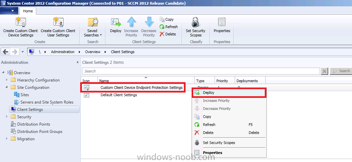The height and width of the screenshot is (162, 352).
Task: Open the navigation history dropdown arrow
Action: [x=22, y=52]
